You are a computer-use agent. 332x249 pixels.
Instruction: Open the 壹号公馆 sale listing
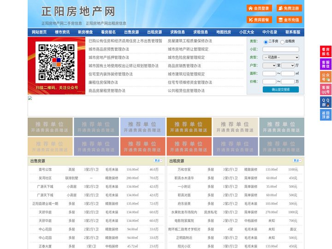pyautogui.click(x=45, y=170)
